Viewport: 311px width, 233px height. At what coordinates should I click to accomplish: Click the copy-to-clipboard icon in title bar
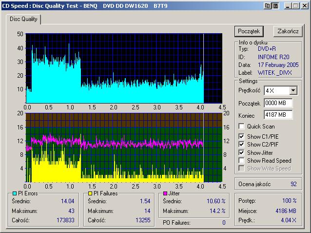coord(267,5)
